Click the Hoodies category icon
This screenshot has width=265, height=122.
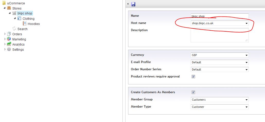pos(24,23)
